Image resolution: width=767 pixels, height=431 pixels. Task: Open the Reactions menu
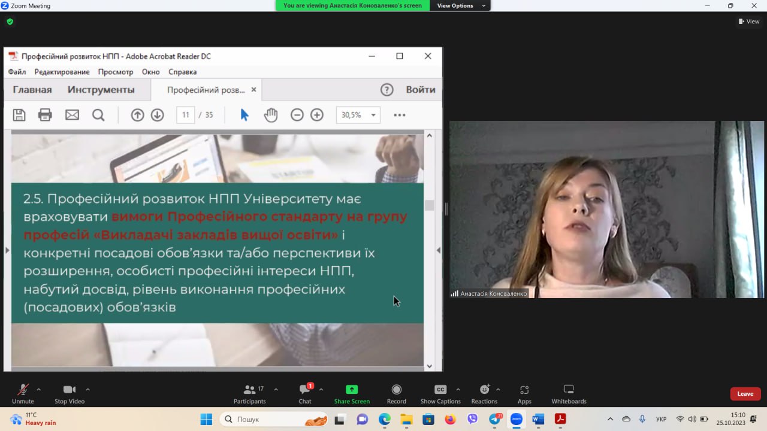[484, 394]
